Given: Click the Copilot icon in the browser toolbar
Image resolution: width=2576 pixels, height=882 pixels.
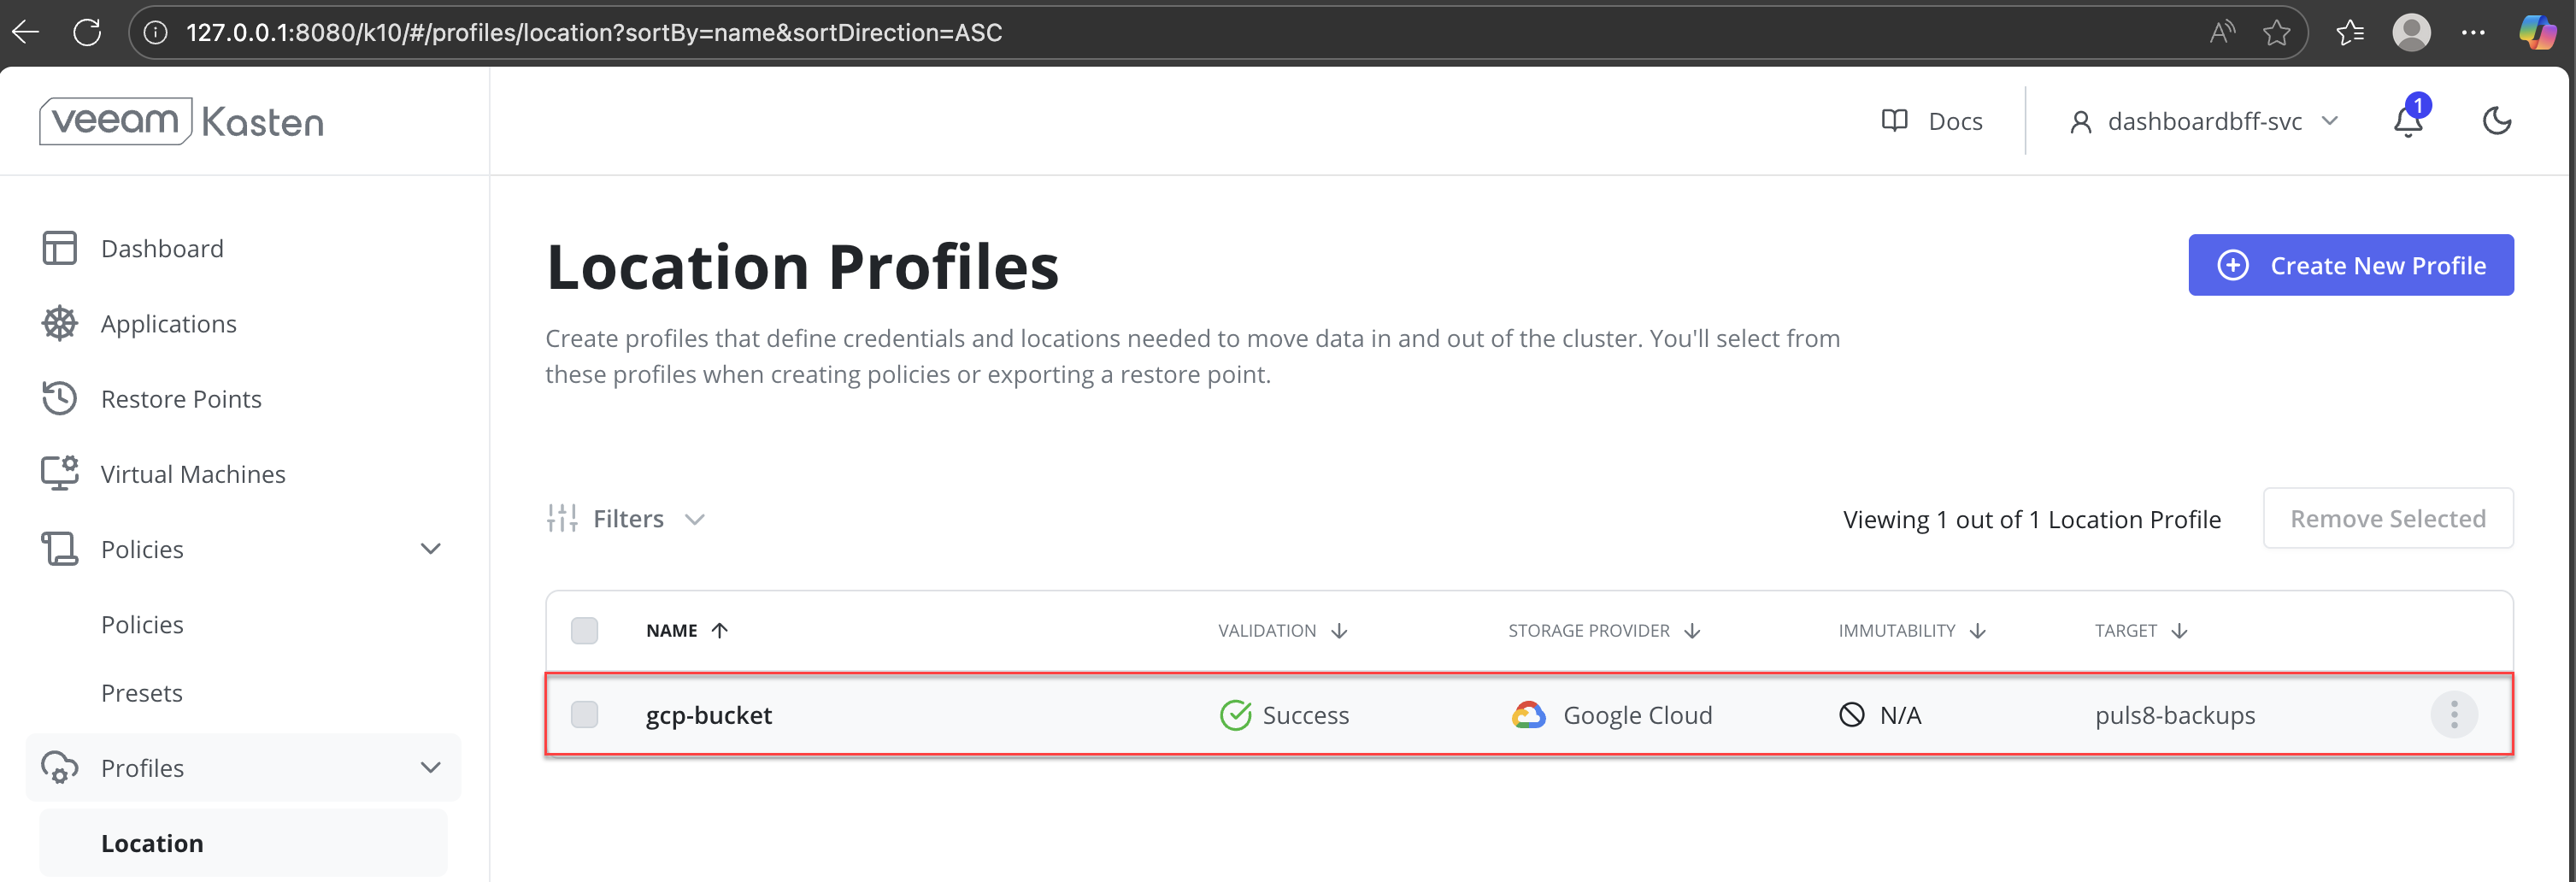Looking at the screenshot, I should pos(2537,32).
